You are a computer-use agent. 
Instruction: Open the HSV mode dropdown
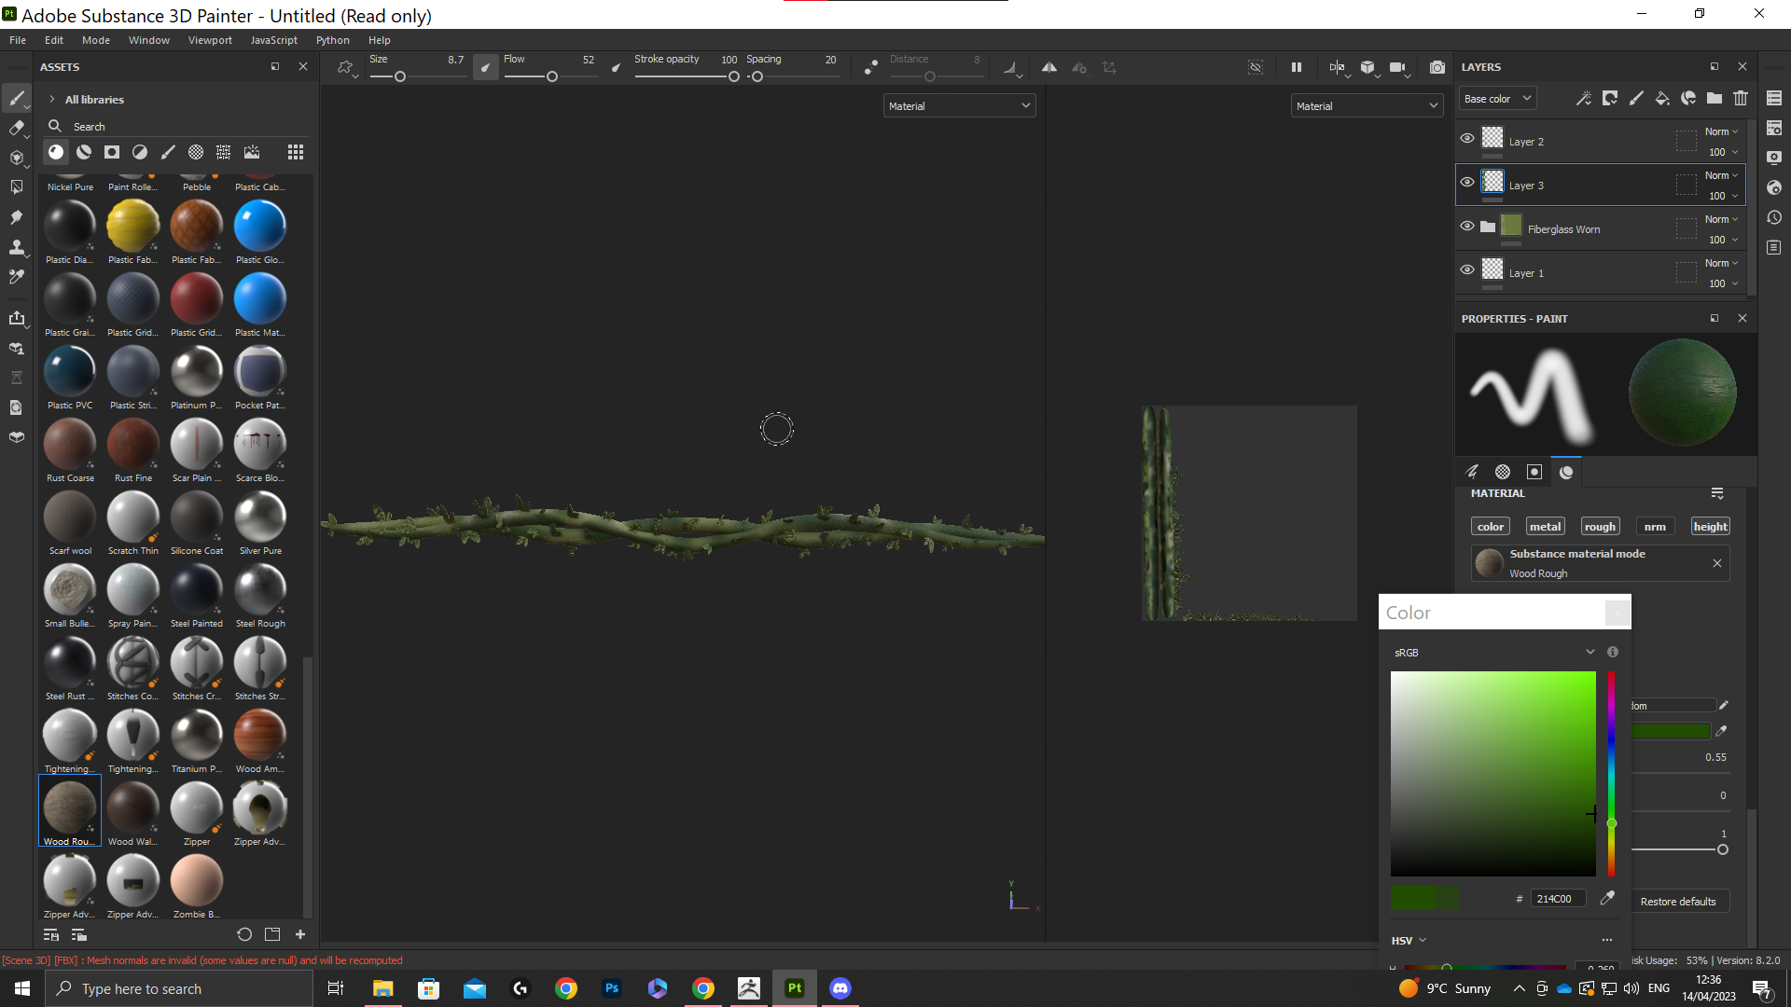click(x=1409, y=941)
